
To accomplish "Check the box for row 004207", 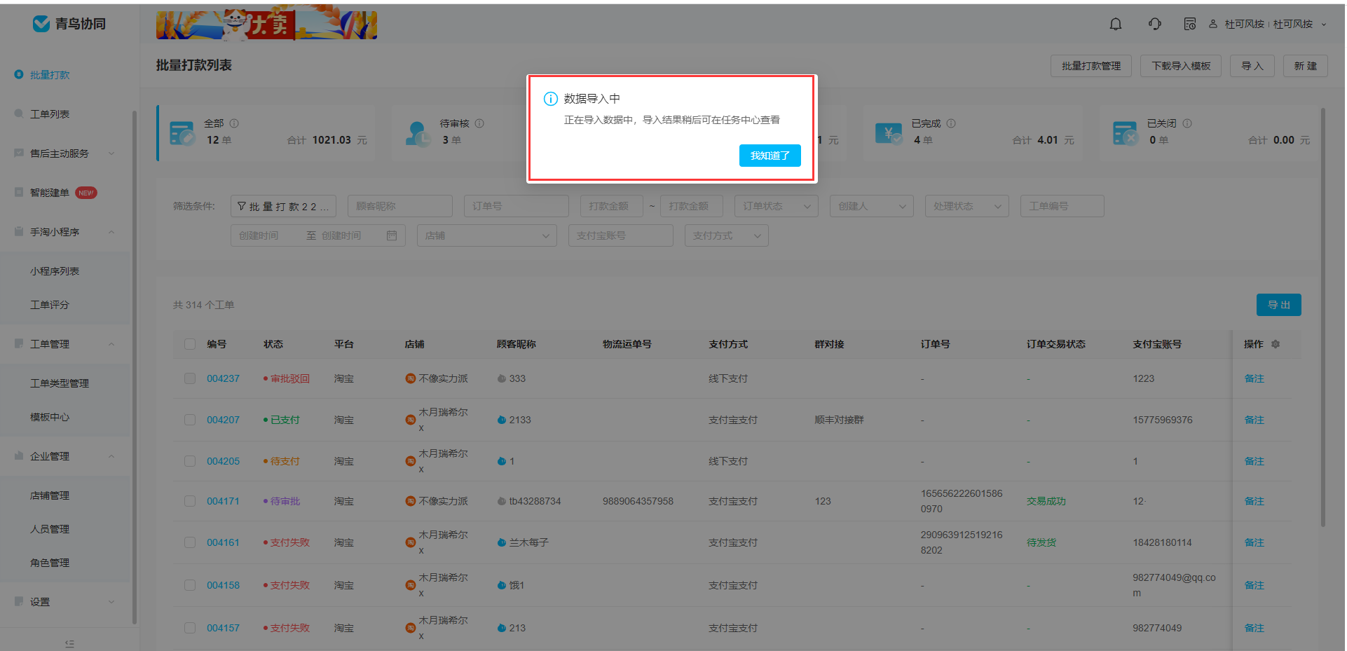I will pos(190,420).
